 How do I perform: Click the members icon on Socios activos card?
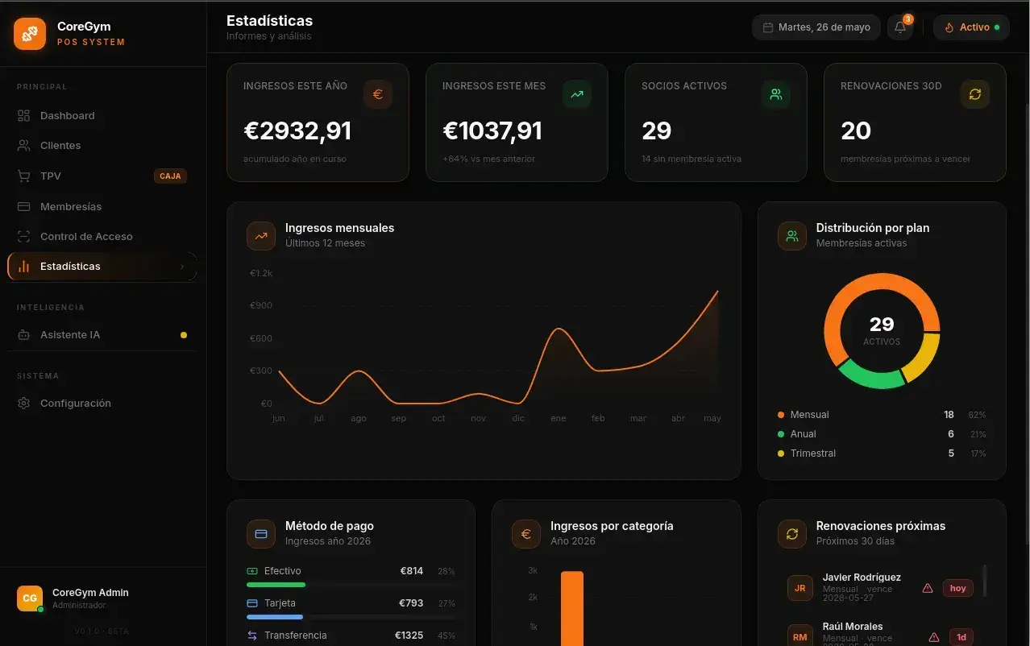(776, 94)
